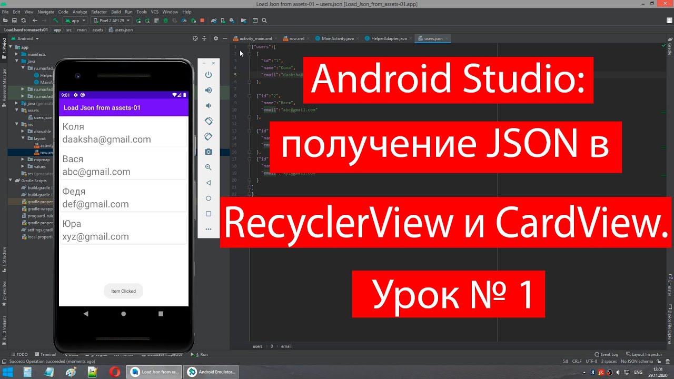Click the Scroll from Source target icon
Image resolution: width=674 pixels, height=379 pixels.
pyautogui.click(x=195, y=38)
